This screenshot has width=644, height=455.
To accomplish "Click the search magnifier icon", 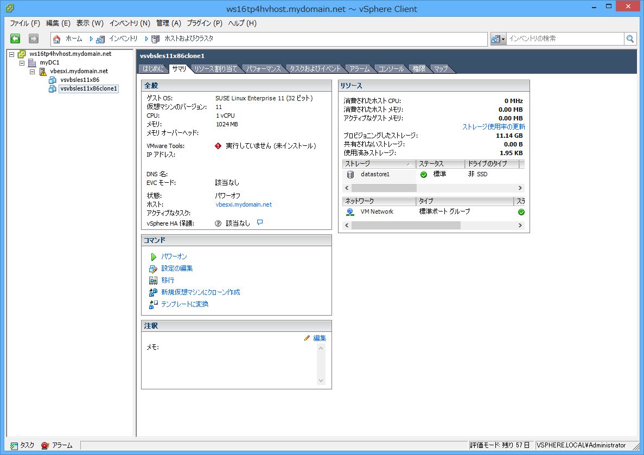I will 630,39.
